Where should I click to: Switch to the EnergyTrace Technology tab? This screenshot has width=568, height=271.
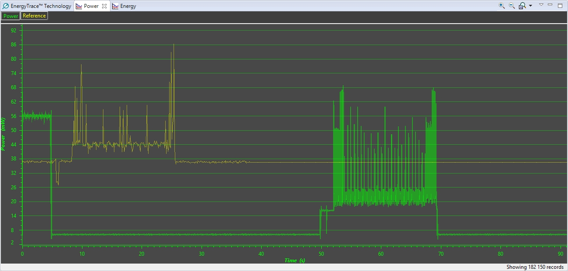[37, 6]
